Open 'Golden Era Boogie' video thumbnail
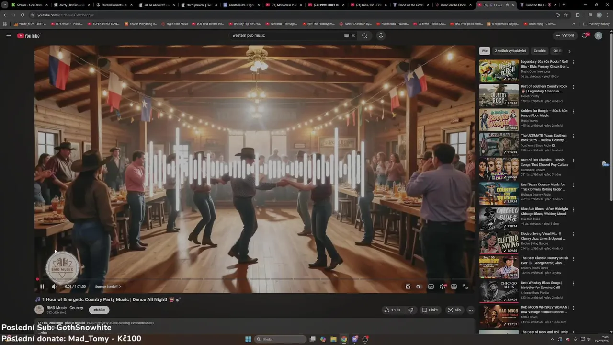 coord(499,120)
